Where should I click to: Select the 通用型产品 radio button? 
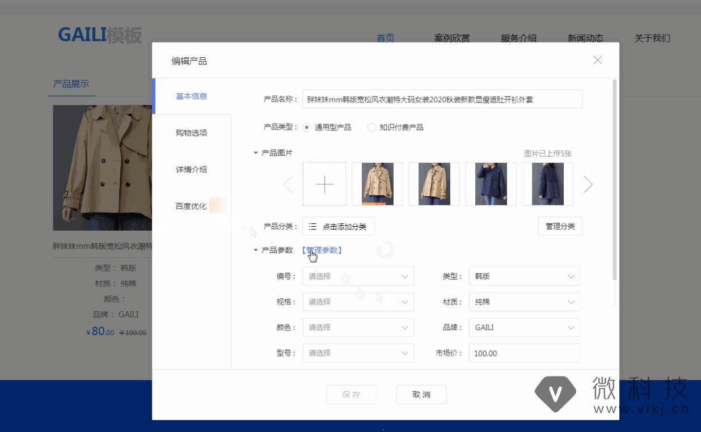point(307,128)
